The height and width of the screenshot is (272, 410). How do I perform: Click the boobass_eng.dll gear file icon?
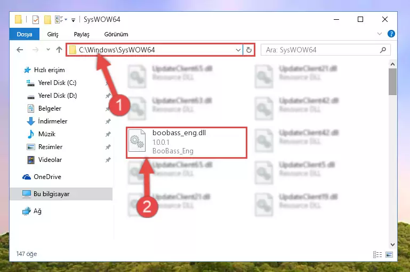coord(137,141)
